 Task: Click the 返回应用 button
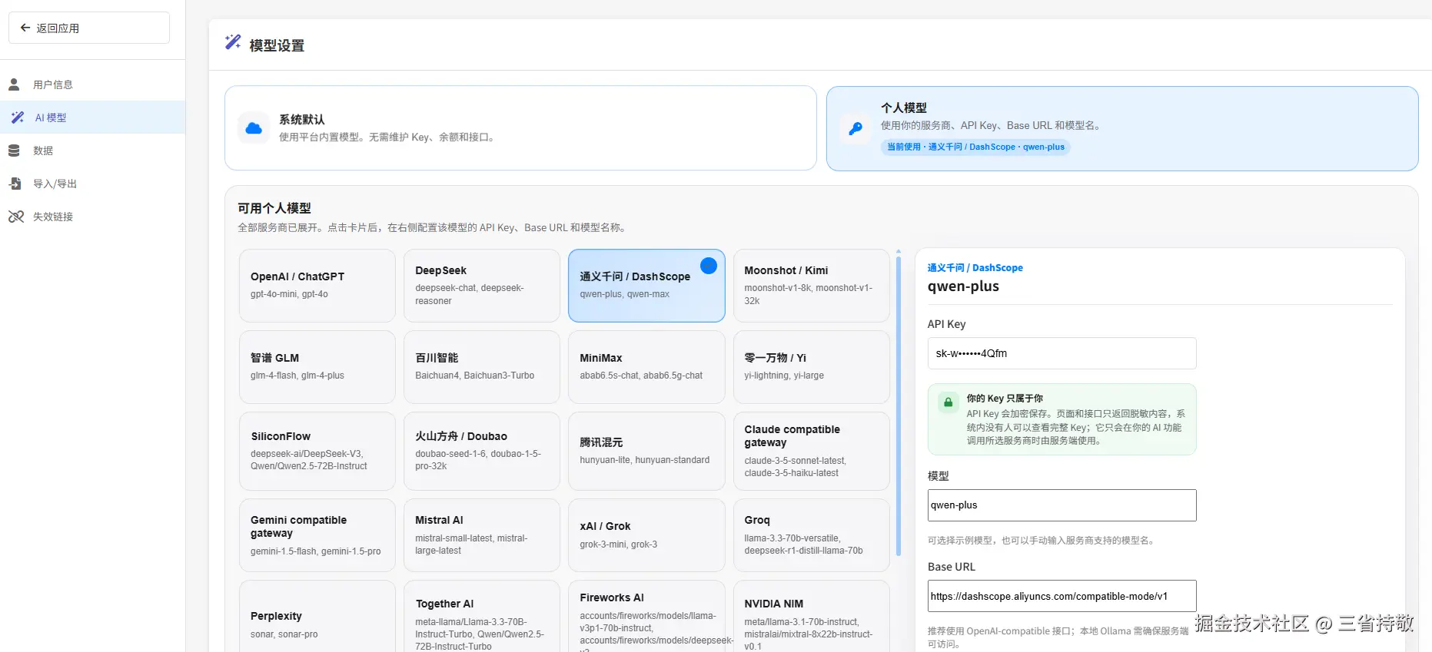click(89, 28)
